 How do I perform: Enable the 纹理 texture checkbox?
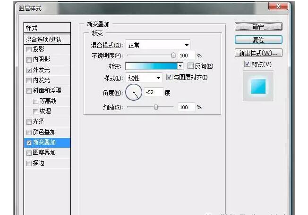point(35,111)
